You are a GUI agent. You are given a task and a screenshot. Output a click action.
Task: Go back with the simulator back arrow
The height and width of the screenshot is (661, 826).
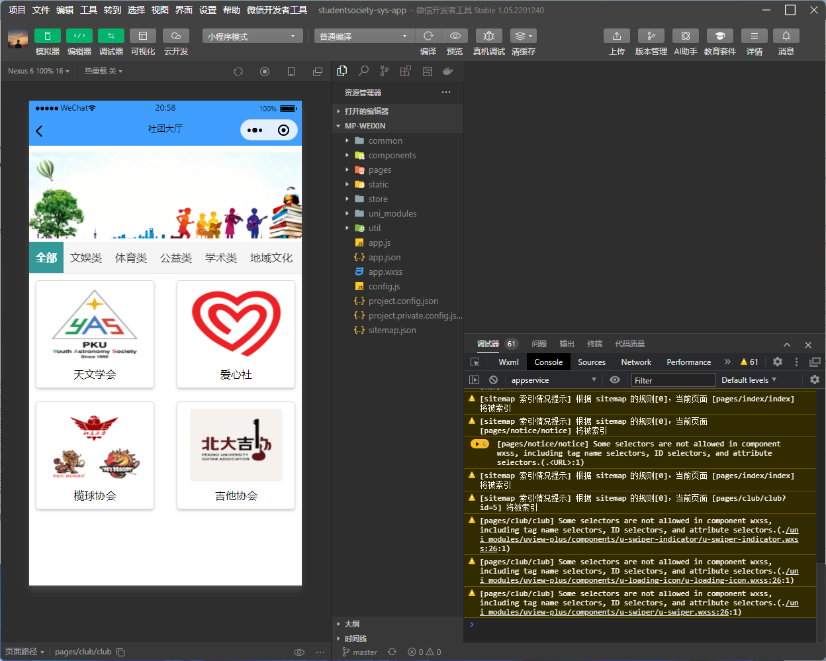coord(39,131)
